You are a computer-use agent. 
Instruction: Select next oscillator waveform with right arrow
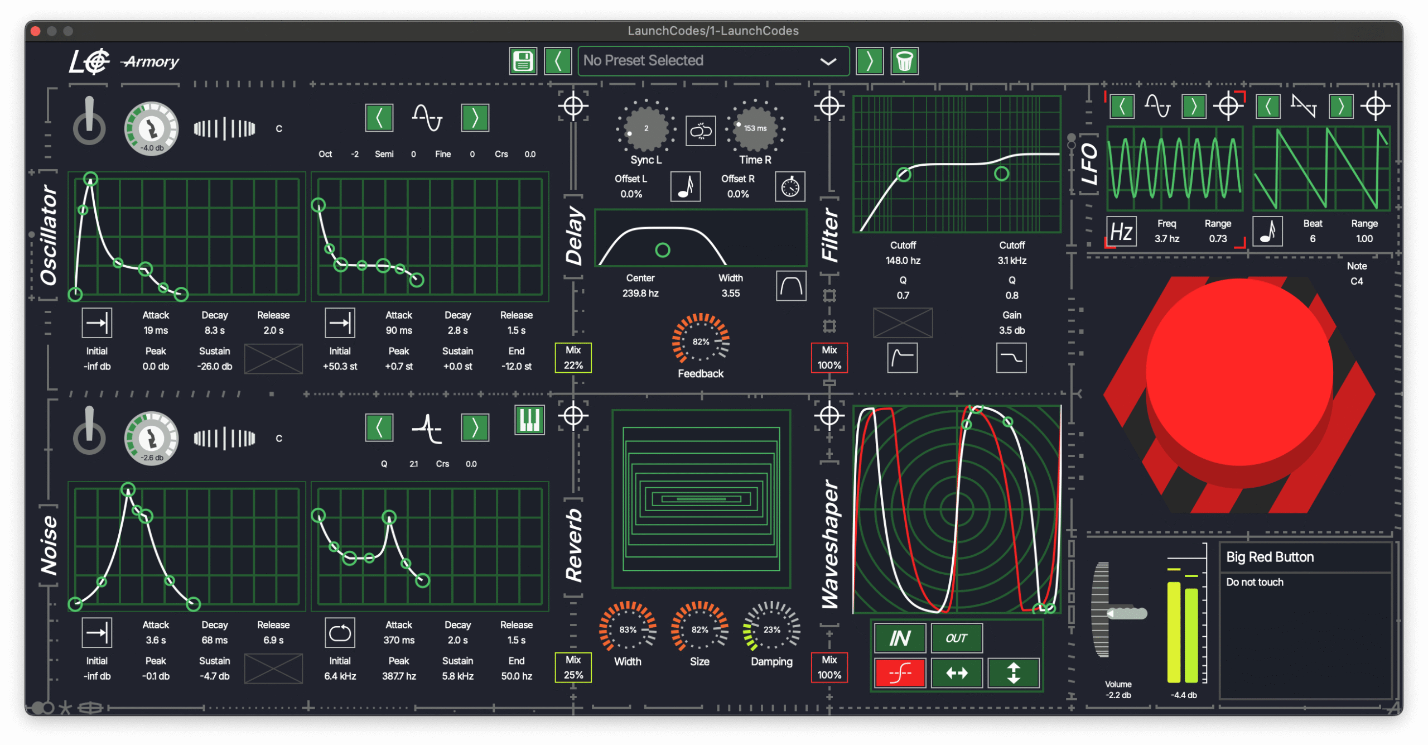475,118
